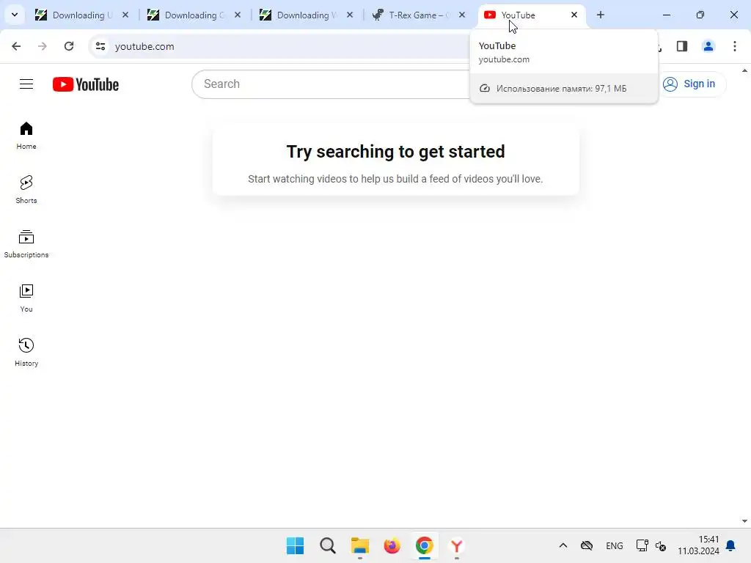The height and width of the screenshot is (563, 751).
Task: Open the YouTube hamburger guide menu
Action: (26, 84)
